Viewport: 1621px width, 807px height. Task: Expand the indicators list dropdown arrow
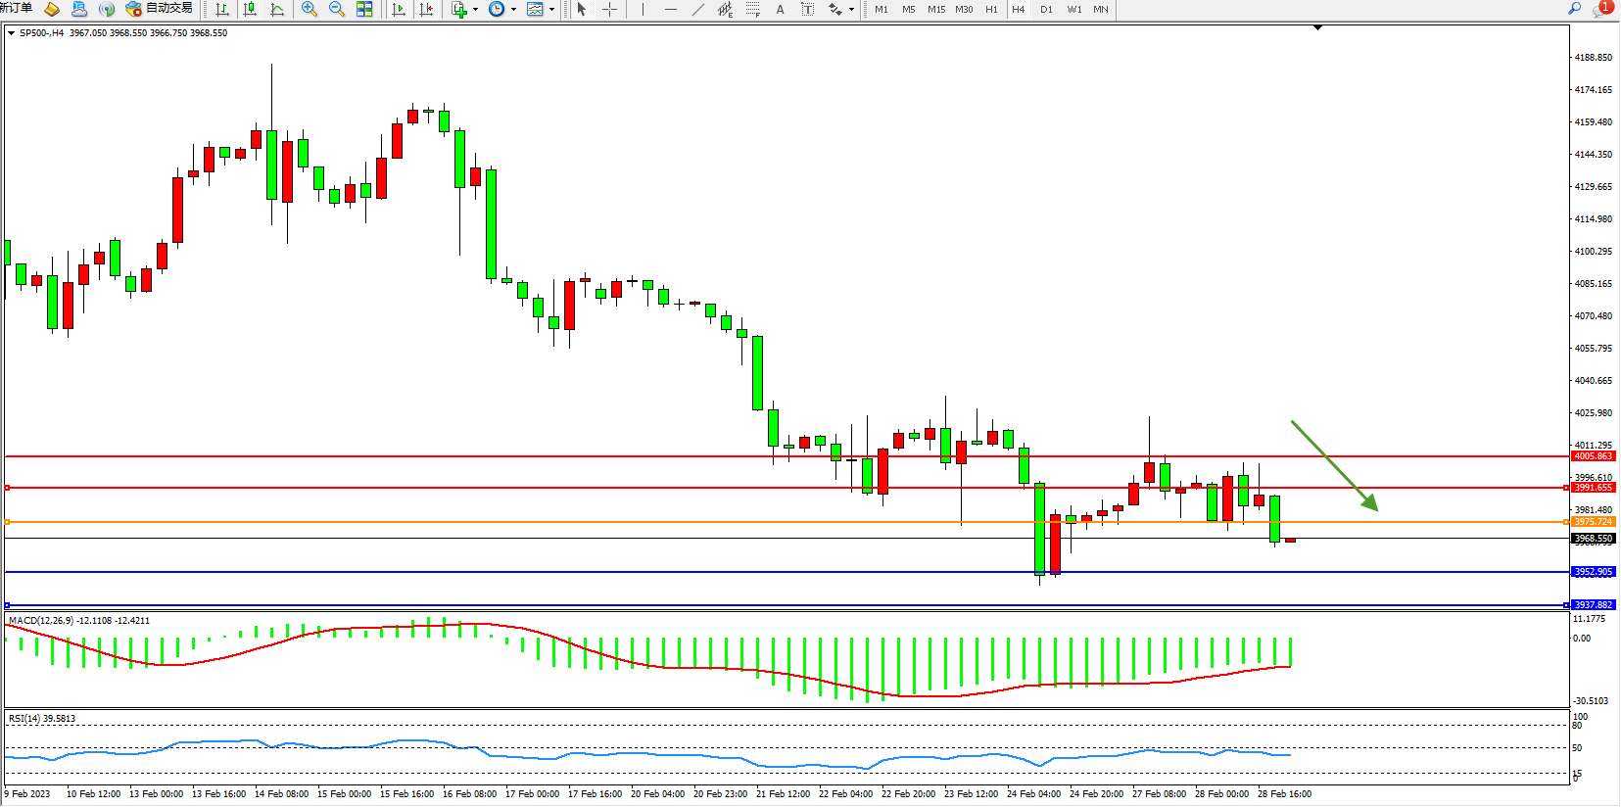pyautogui.click(x=475, y=10)
